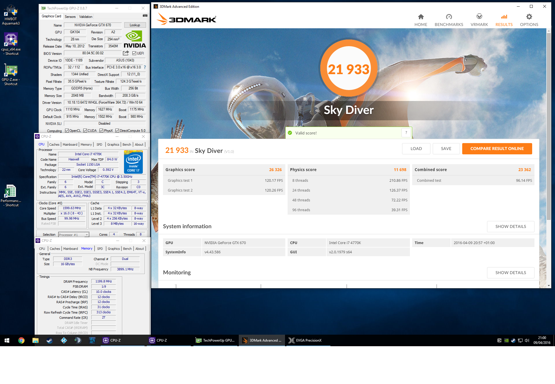Open the SPD tab in upper CPU-Z
Screen dimensions: 555x384
click(x=99, y=145)
